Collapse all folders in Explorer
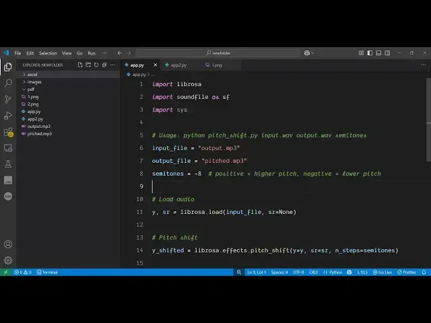The height and width of the screenshot is (323, 431). pyautogui.click(x=104, y=65)
